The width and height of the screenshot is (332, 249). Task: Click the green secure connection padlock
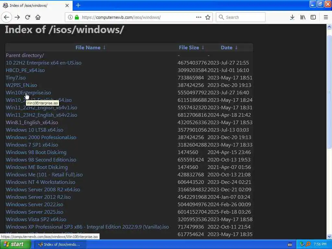coord(77,17)
